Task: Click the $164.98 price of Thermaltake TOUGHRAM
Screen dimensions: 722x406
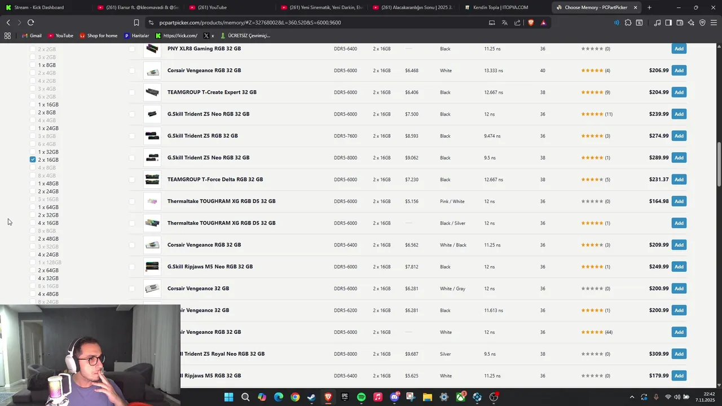Action: 658,201
